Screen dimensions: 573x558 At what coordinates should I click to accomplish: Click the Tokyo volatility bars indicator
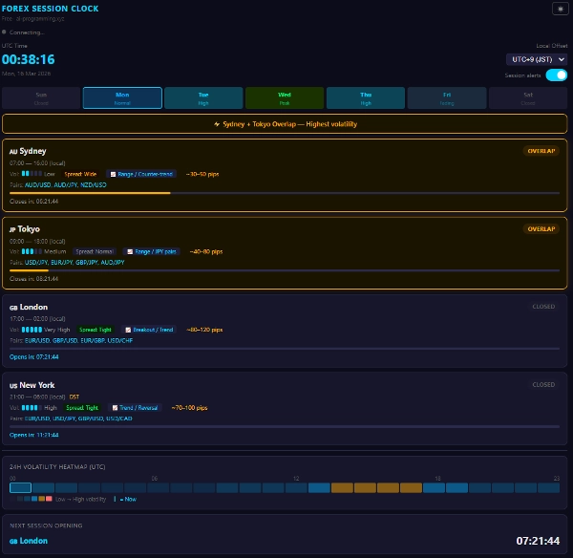(x=32, y=251)
